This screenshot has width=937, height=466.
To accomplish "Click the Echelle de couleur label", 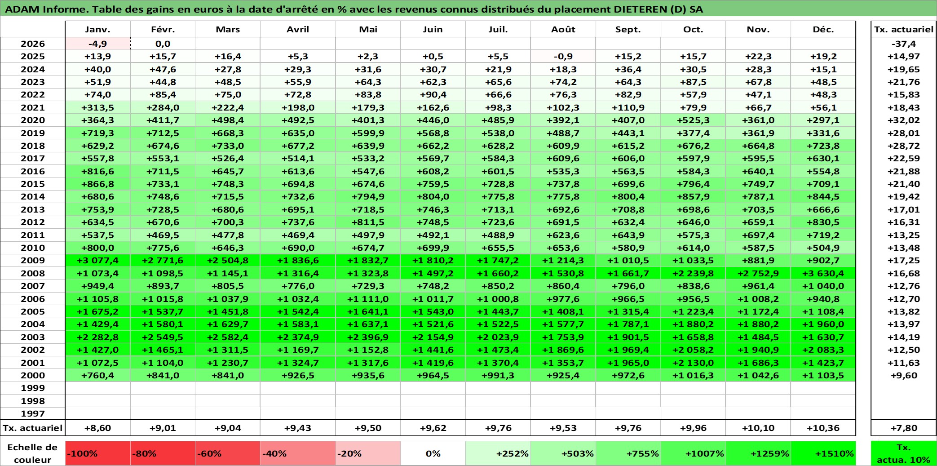I will coord(33,453).
